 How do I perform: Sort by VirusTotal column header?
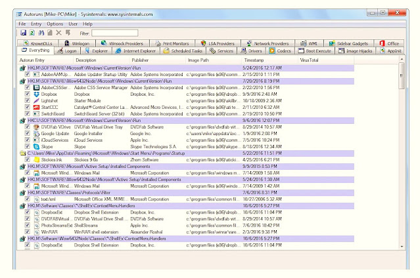pos(326,60)
